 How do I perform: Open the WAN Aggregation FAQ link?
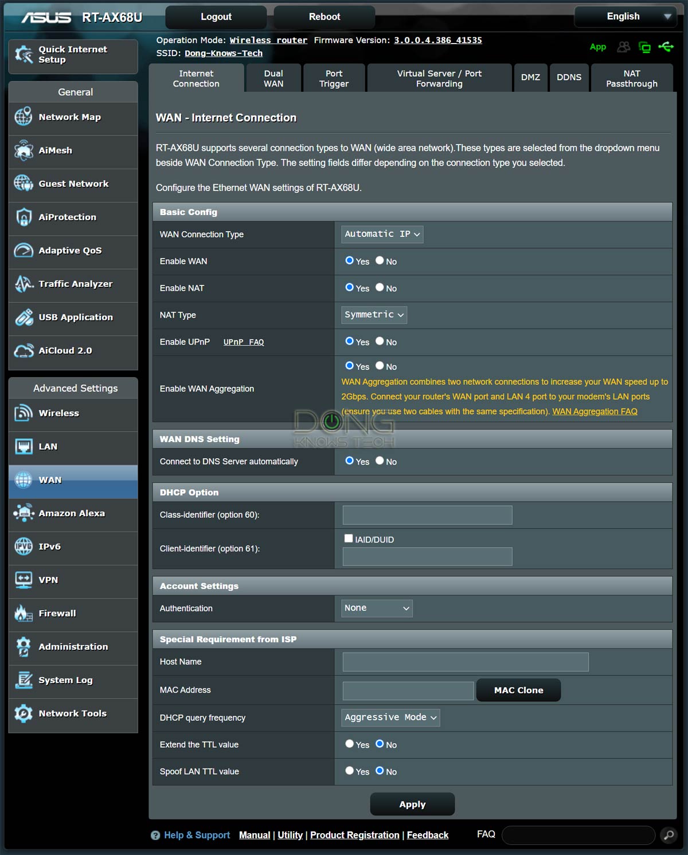coord(595,411)
